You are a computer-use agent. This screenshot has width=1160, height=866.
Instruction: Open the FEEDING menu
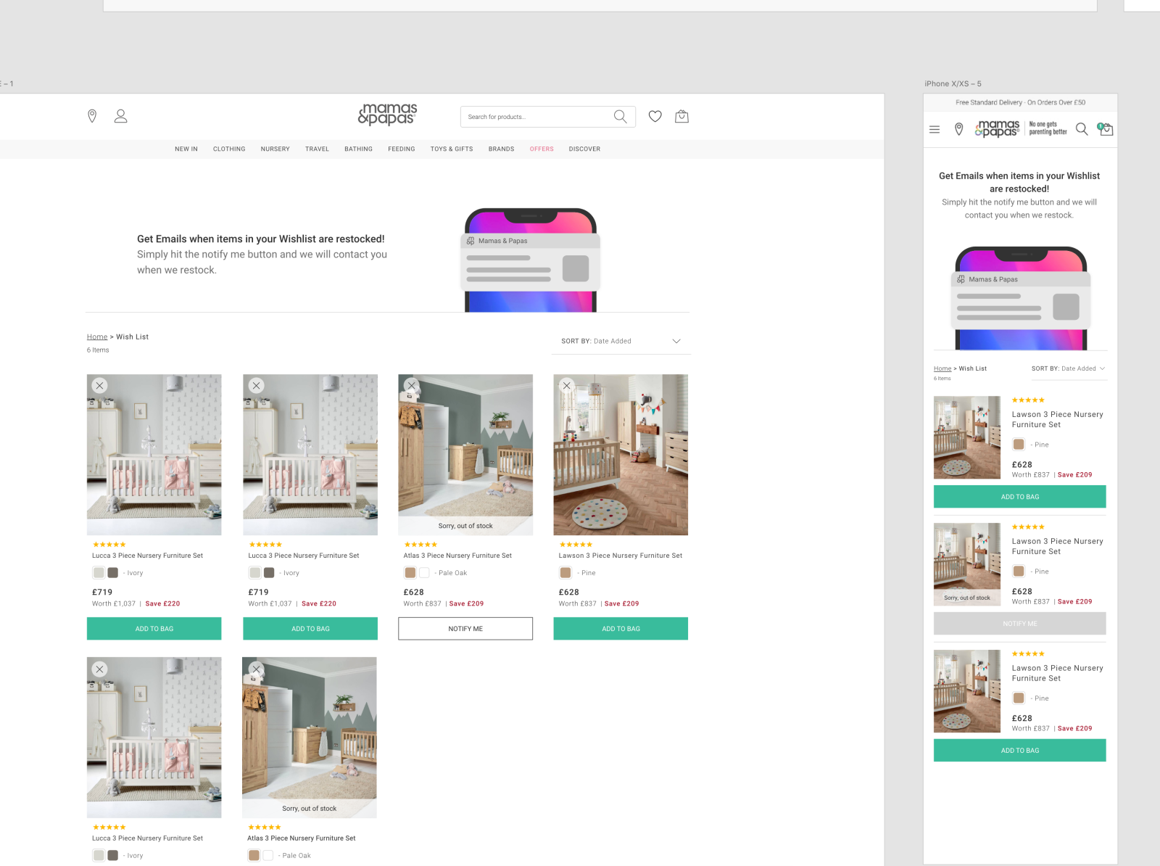(402, 149)
